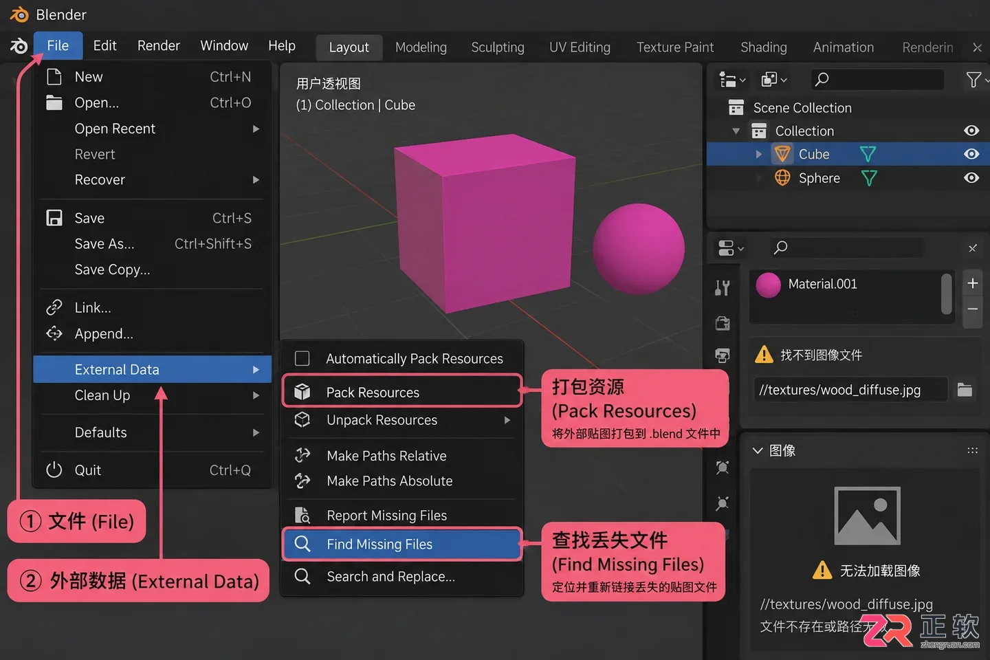Open the Open Recent submenu

tap(153, 129)
